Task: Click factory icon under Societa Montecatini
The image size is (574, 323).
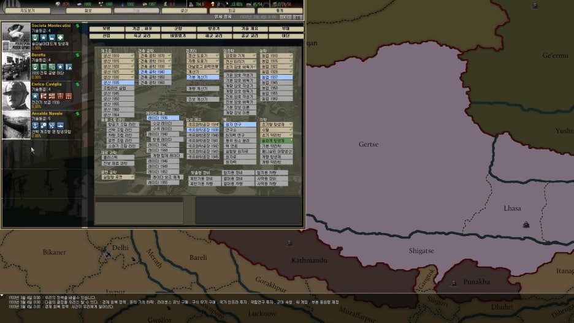Action: (x=52, y=37)
